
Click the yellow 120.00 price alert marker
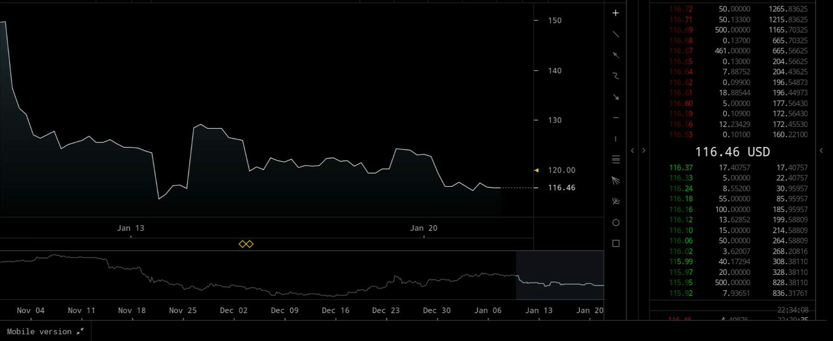click(x=536, y=170)
